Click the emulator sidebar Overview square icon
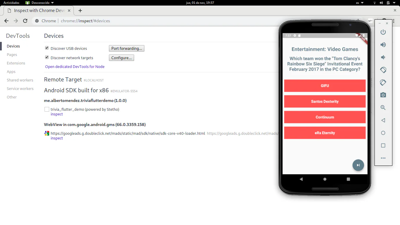Screen dimensions: 400x225 (383, 145)
